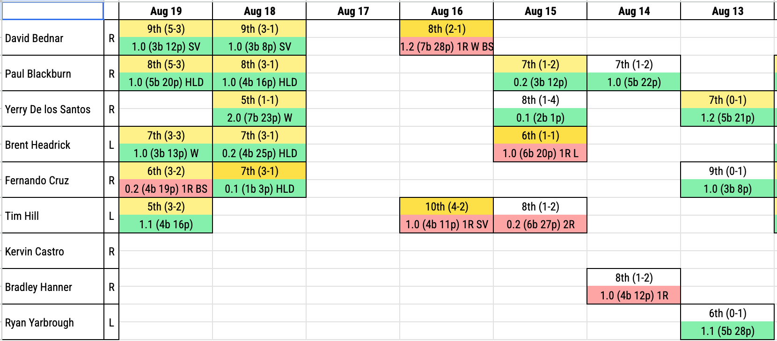
Task: Select Blackburn's '1.0 (5b 22p)' Aug 14 cell
Action: 634,82
